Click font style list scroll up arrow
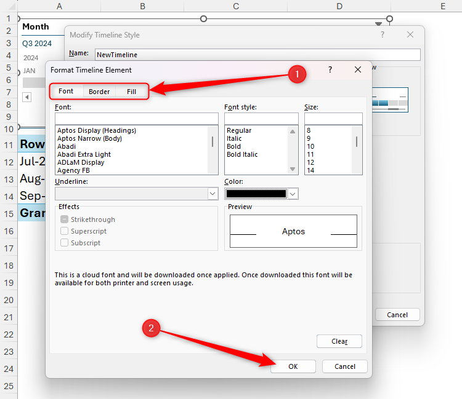This screenshot has width=462, height=399. 292,132
